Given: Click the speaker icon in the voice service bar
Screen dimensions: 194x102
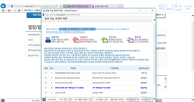Looking at the screenshot, I should [x=61, y=99].
